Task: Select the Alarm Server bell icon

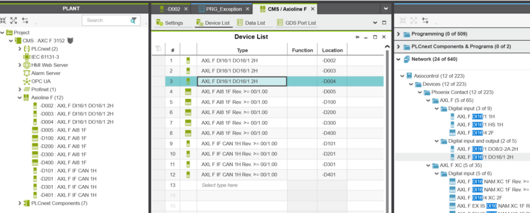Action: [x=26, y=73]
